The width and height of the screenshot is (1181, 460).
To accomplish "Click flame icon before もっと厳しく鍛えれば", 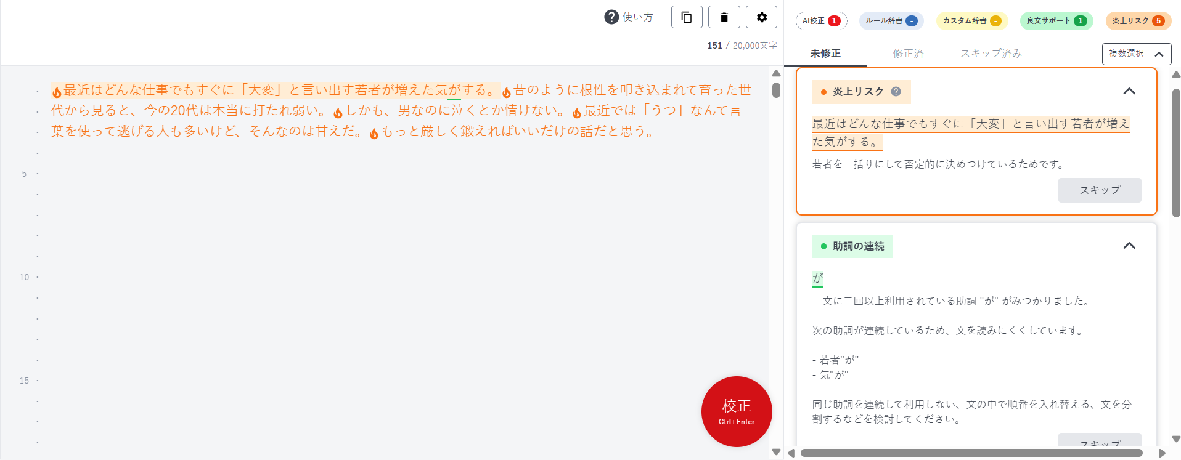I will [x=374, y=134].
